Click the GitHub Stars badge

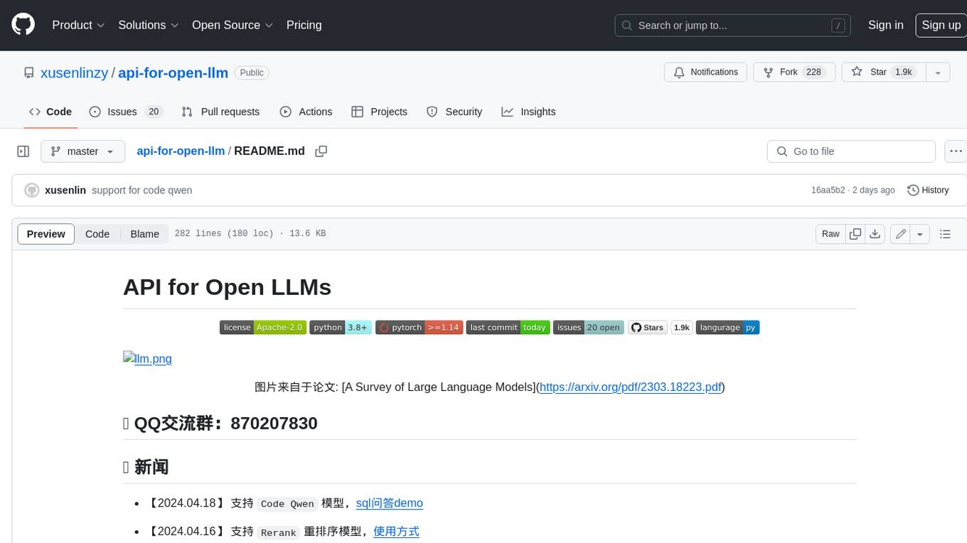648,328
